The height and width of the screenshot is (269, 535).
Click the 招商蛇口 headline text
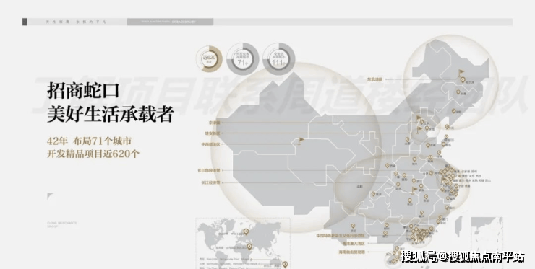[83, 91]
